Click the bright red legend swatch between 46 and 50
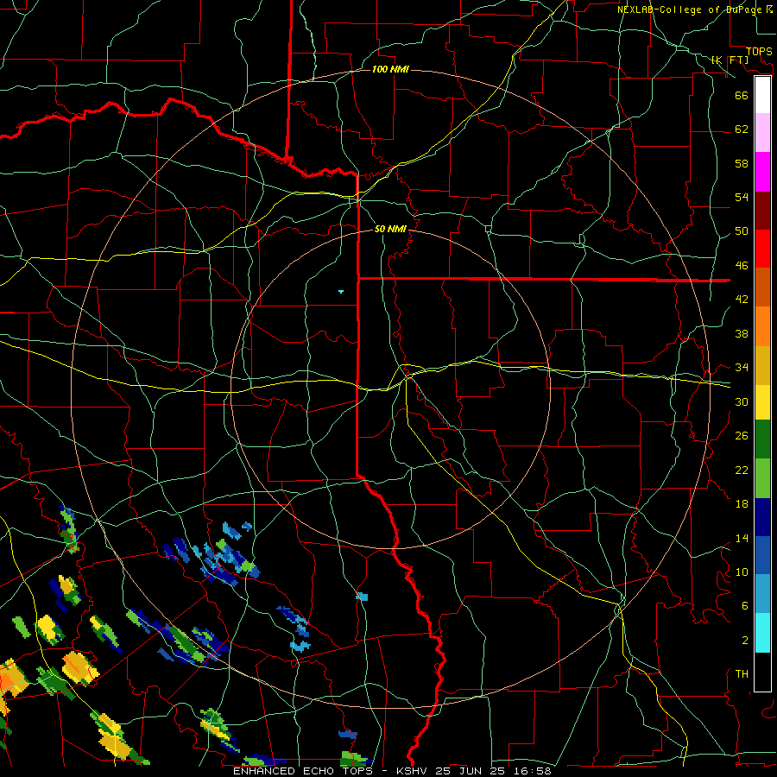 pos(762,249)
